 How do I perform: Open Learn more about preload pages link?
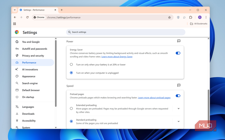[154, 98]
